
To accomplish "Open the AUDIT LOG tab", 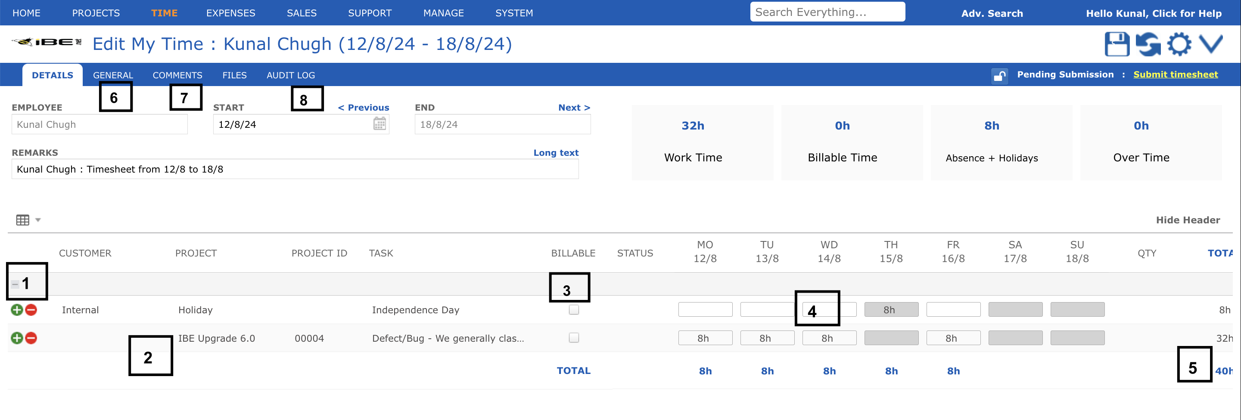I will (291, 75).
